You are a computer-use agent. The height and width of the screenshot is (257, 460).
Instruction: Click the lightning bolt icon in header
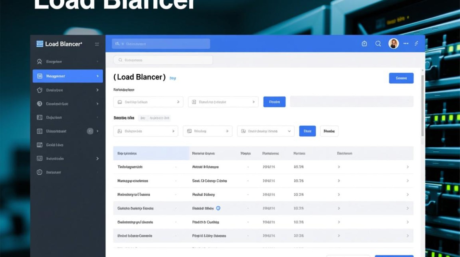417,44
